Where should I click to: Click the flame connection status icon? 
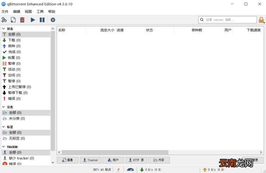point(119,169)
